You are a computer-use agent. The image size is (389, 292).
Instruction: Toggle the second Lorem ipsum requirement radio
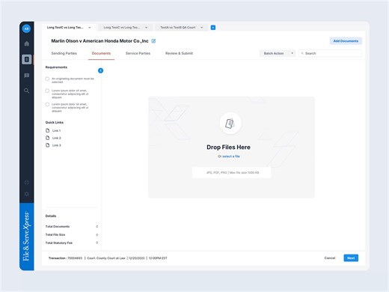click(x=47, y=91)
